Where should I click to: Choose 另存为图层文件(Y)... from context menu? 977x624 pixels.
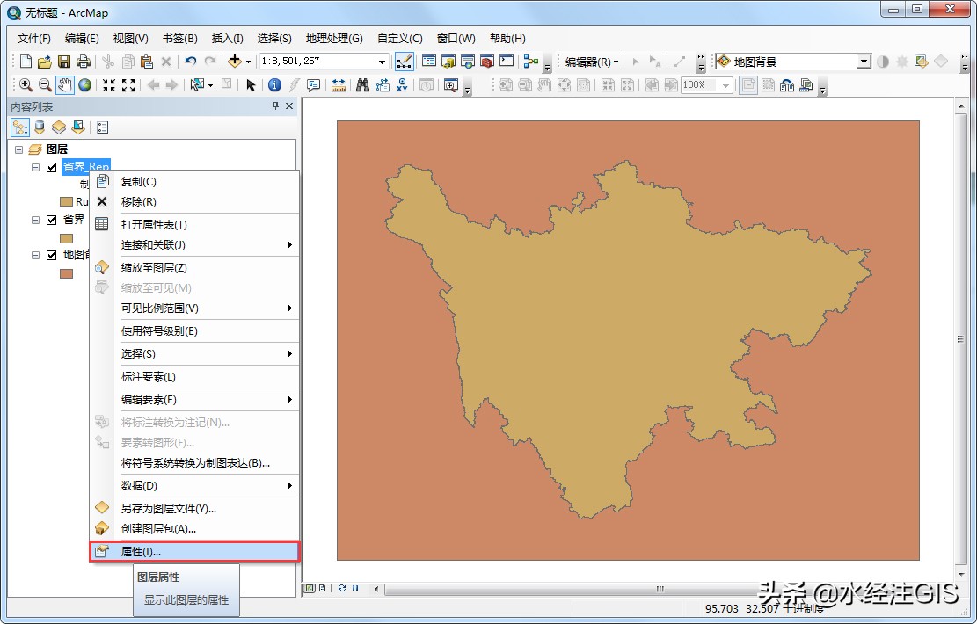[x=194, y=508]
